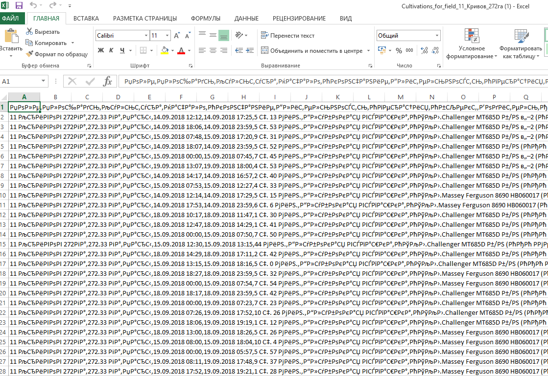Expand the number format dropdown (Общий)
Image resolution: width=548 pixels, height=376 pixels.
coord(437,36)
